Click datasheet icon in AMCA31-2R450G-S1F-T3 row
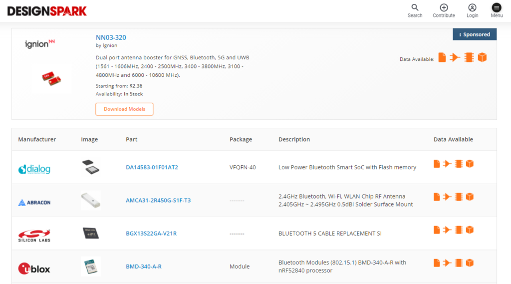 437,197
